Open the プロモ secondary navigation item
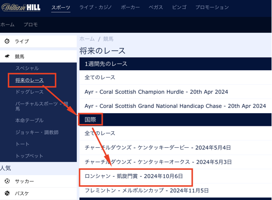The width and height of the screenshot is (272, 200). 31,24
